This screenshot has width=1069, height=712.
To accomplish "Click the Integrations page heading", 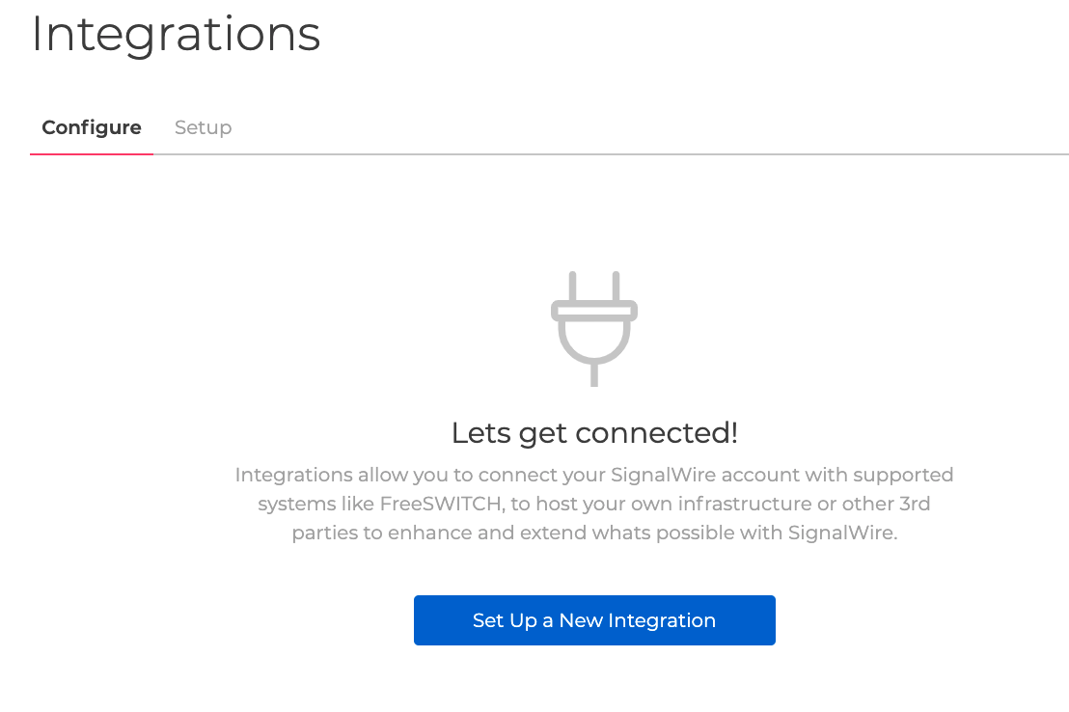I will pos(177,35).
